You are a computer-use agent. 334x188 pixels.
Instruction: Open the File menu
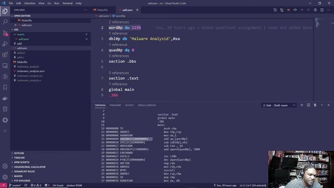[11, 3]
